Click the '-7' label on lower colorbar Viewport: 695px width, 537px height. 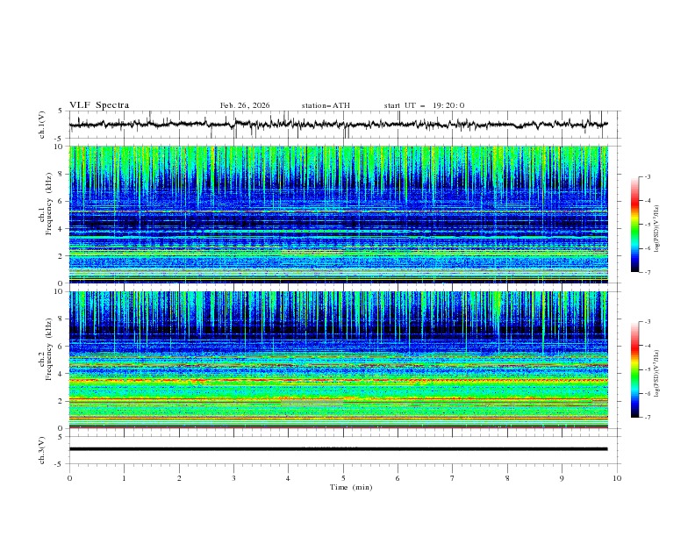[x=647, y=418]
